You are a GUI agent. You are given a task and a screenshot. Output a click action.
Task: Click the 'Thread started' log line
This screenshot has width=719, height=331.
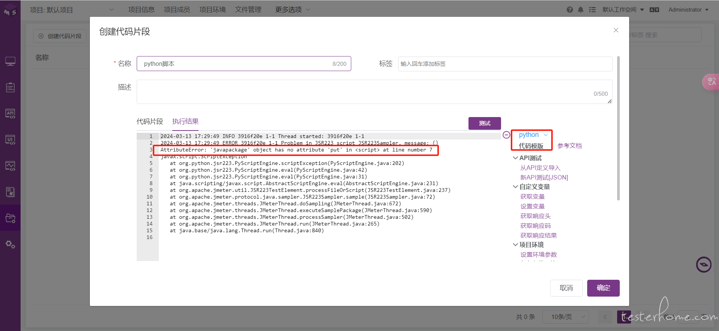coord(262,137)
